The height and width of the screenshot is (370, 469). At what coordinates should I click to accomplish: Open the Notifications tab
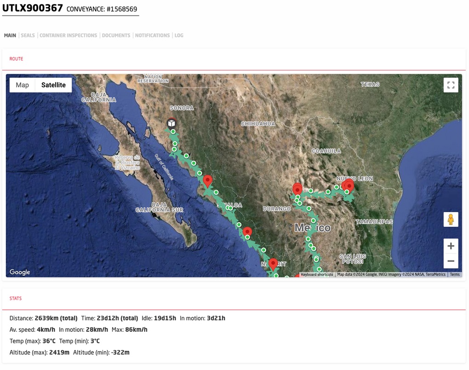(x=152, y=35)
